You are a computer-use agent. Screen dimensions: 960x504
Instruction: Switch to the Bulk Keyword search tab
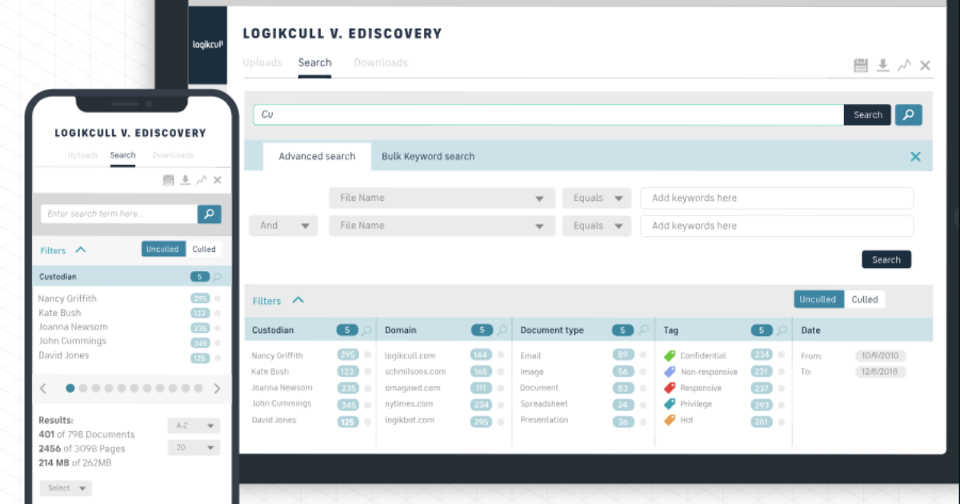[x=428, y=156]
